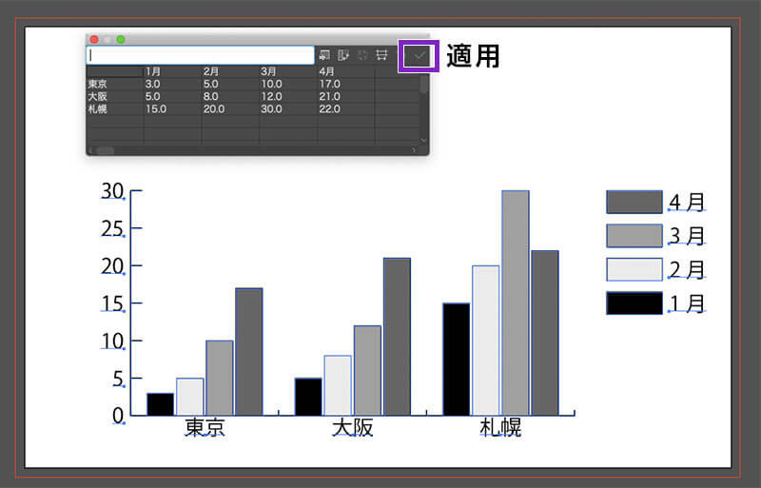Click the 大阪 category label under chart

click(x=353, y=428)
